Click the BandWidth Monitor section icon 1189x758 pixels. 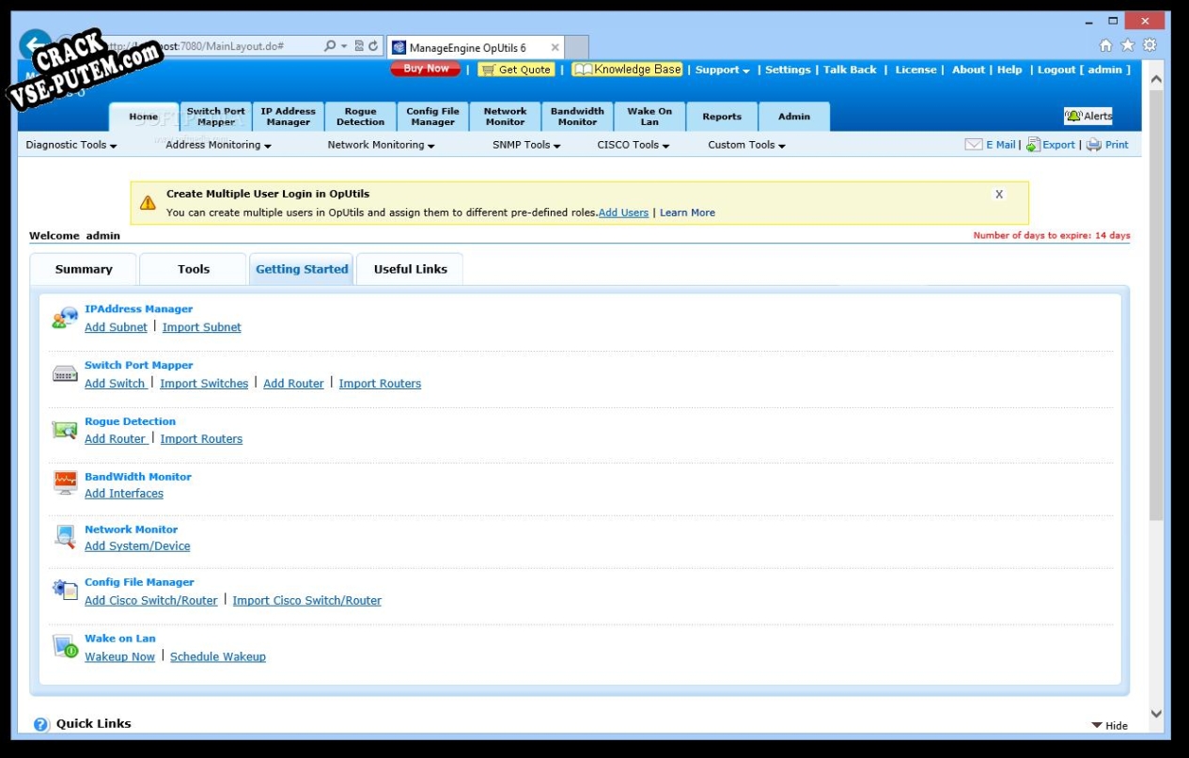point(65,483)
